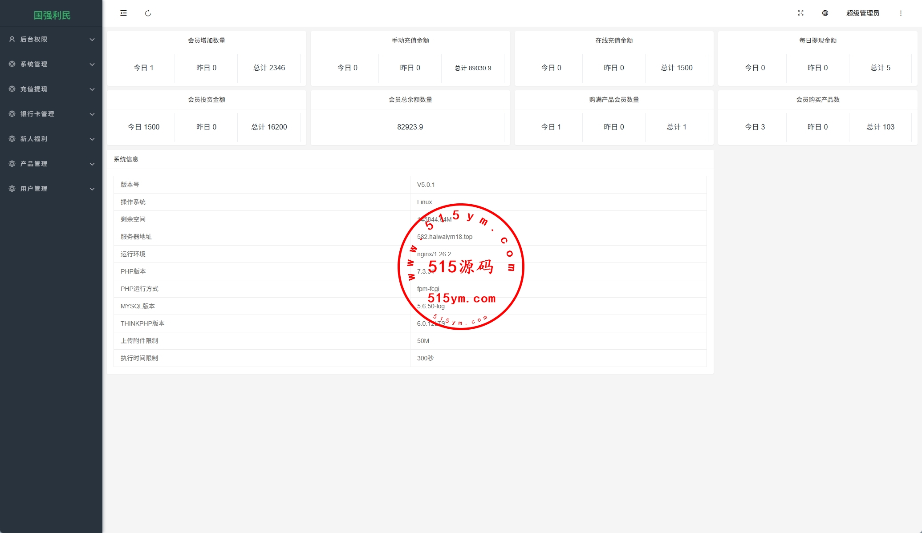Viewport: 922px width, 533px height.
Task: Open the 充值提现 sidebar menu
Action: click(x=34, y=89)
